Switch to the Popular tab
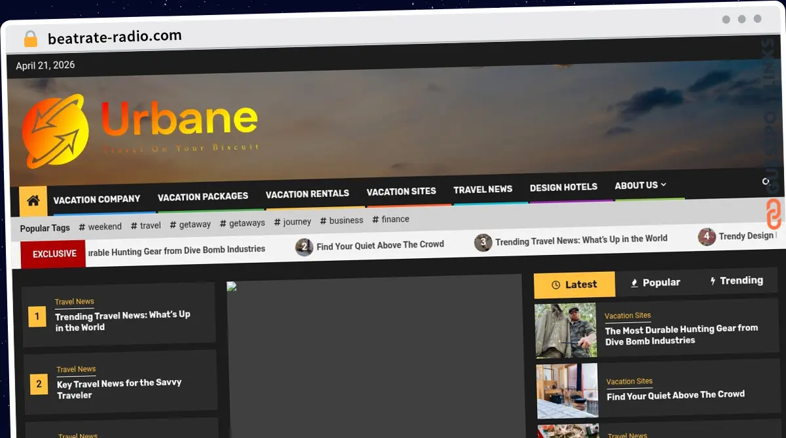Screen dimensions: 786x438 (x=655, y=282)
